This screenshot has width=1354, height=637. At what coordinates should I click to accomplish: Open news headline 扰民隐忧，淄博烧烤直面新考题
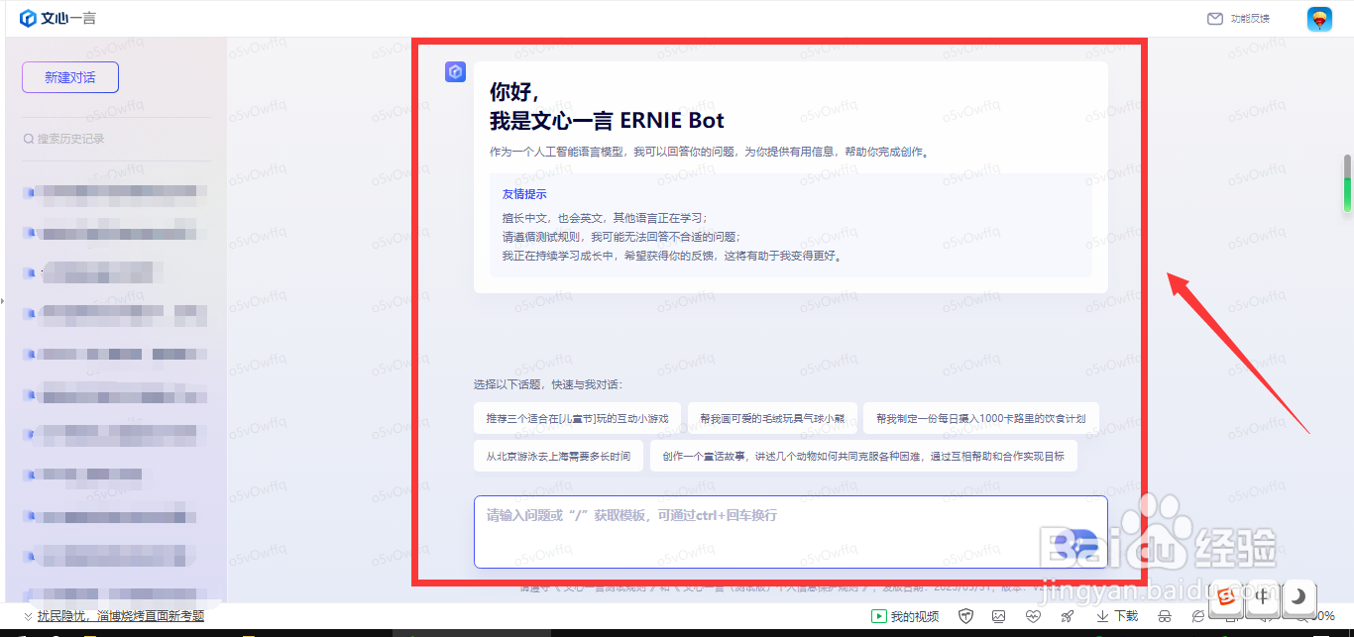[121, 616]
